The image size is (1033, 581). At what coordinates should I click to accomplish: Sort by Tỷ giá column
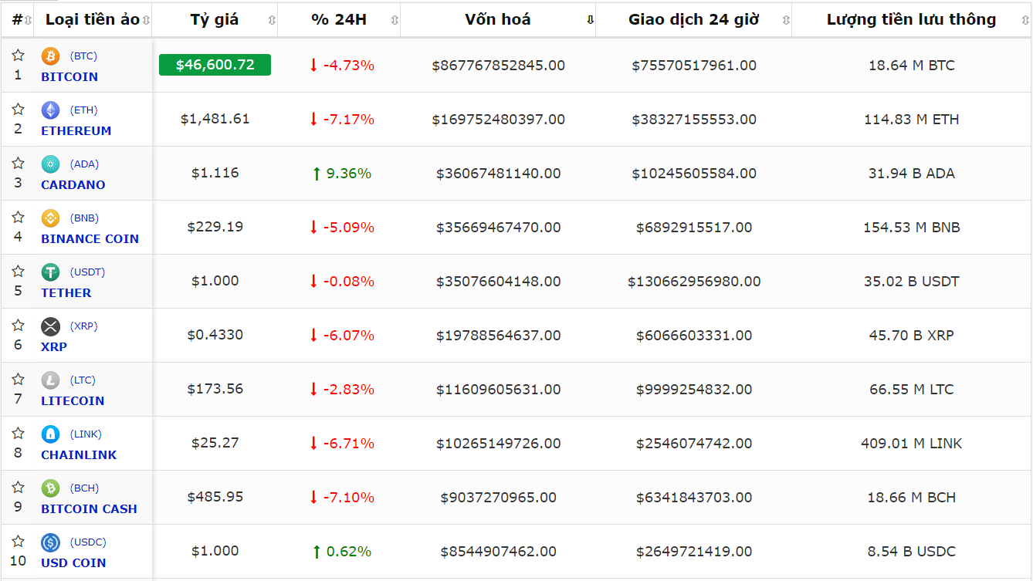tap(215, 20)
